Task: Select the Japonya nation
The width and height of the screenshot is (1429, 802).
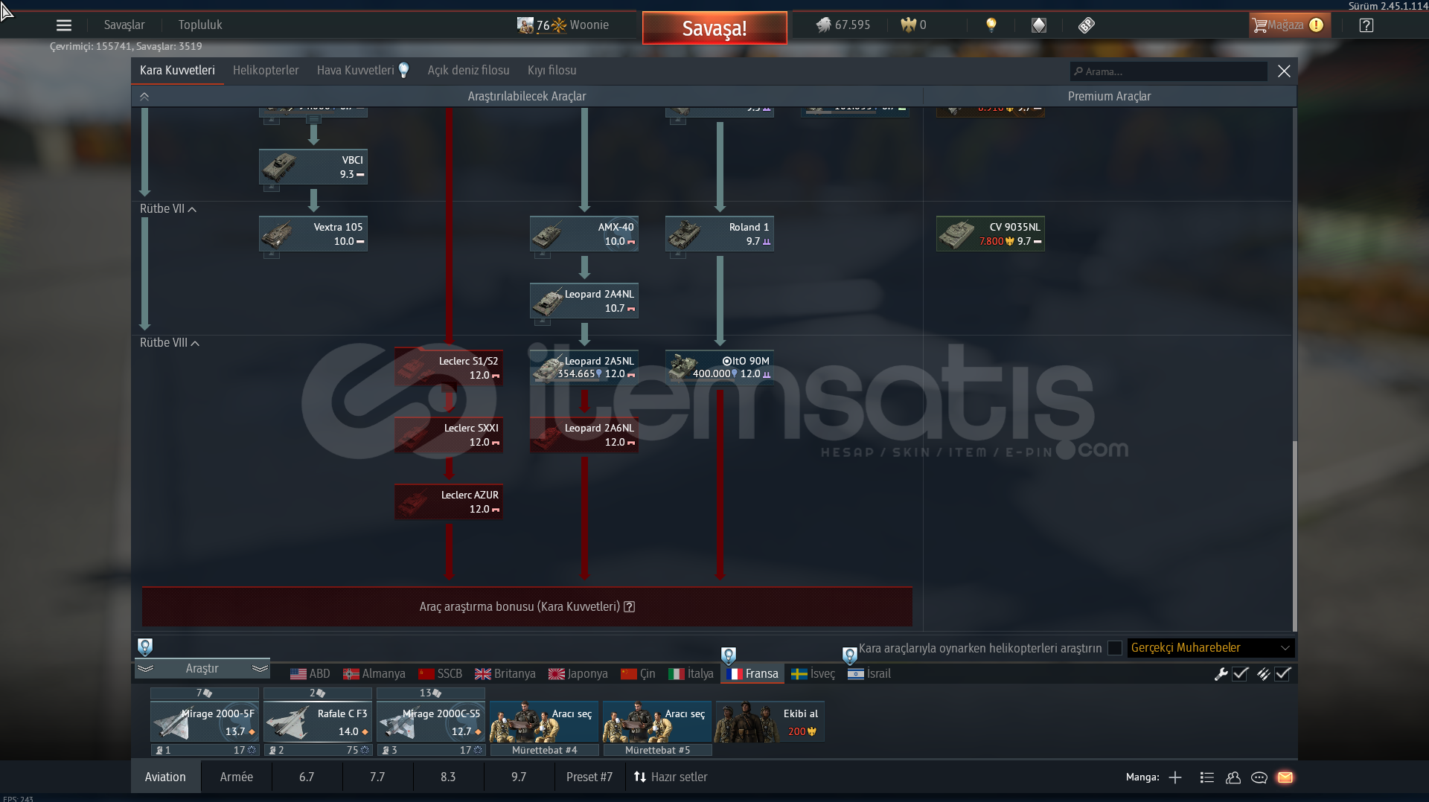Action: [578, 674]
